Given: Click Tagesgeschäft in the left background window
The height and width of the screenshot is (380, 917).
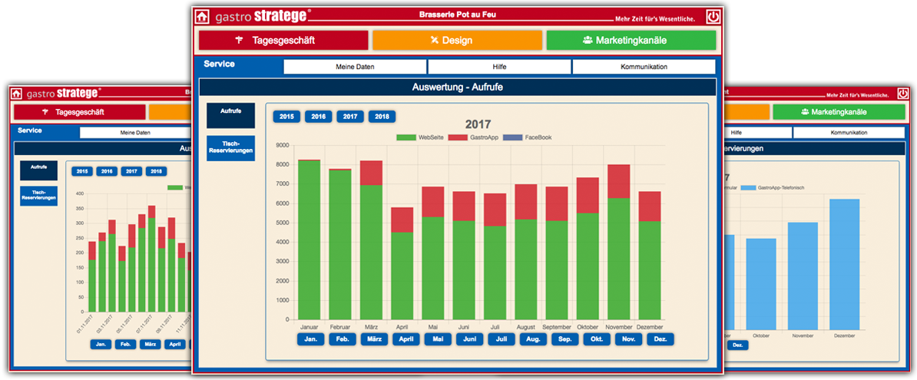Looking at the screenshot, I should 79,112.
